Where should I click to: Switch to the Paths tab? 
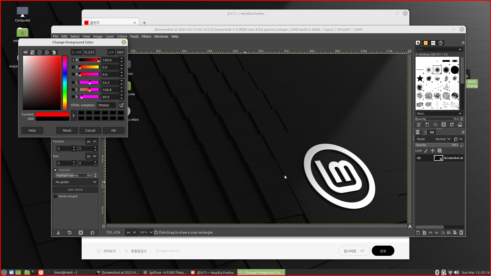click(432, 132)
